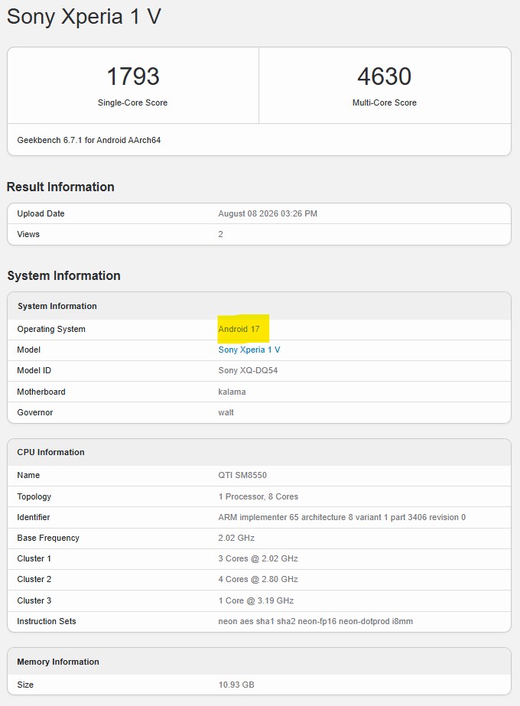Select the topology value 1 Processor, 8 Cores
The image size is (520, 706).
coord(258,496)
